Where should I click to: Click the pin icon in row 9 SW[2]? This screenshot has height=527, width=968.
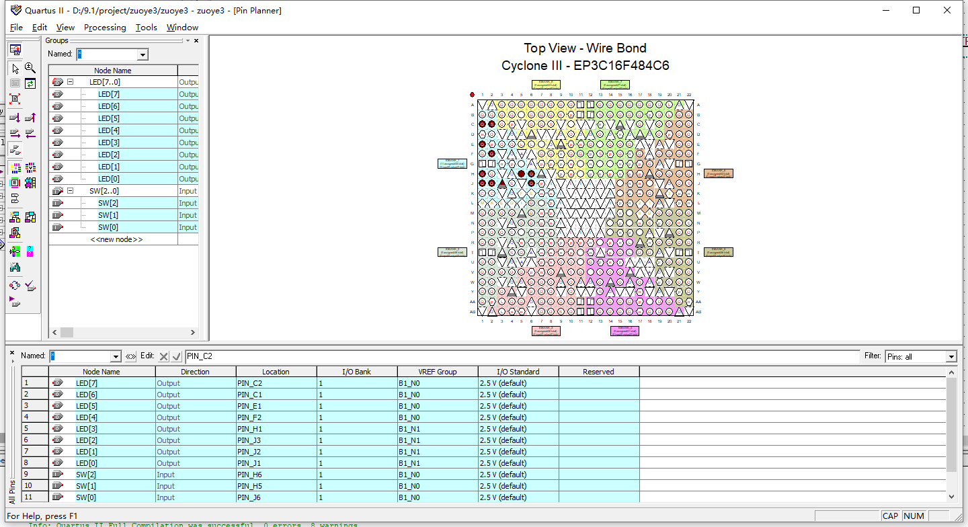click(57, 475)
